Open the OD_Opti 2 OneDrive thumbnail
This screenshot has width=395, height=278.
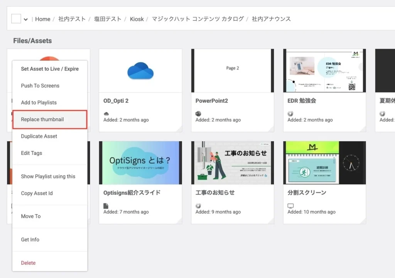tap(140, 71)
